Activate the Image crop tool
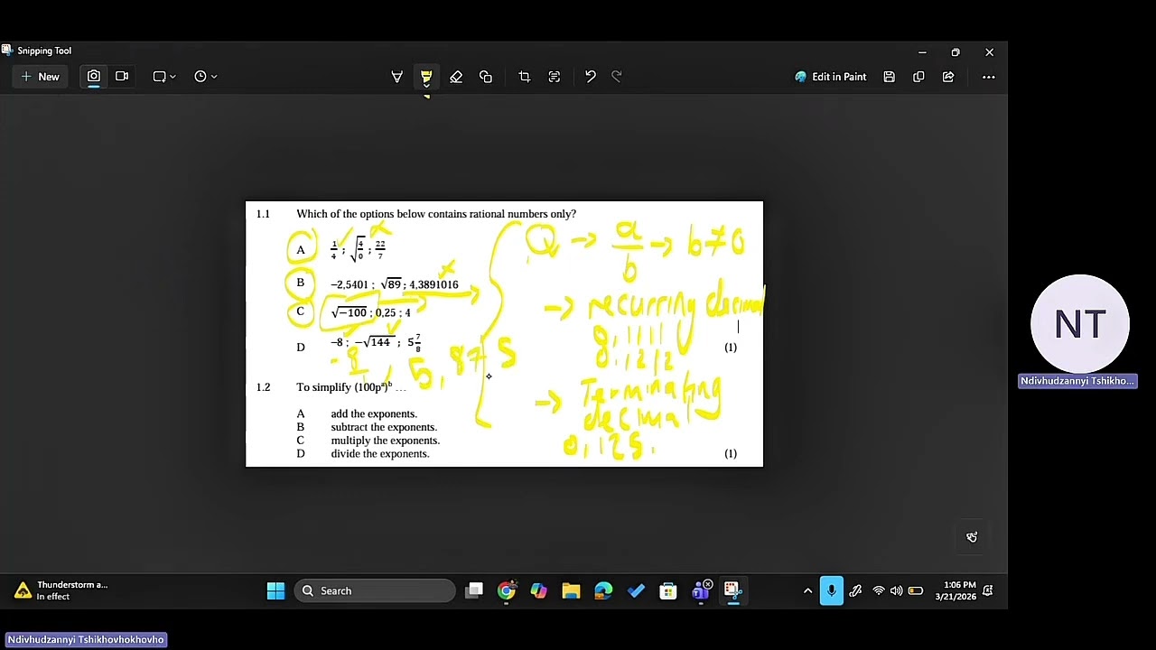Screen dimensions: 1156x650 525,77
